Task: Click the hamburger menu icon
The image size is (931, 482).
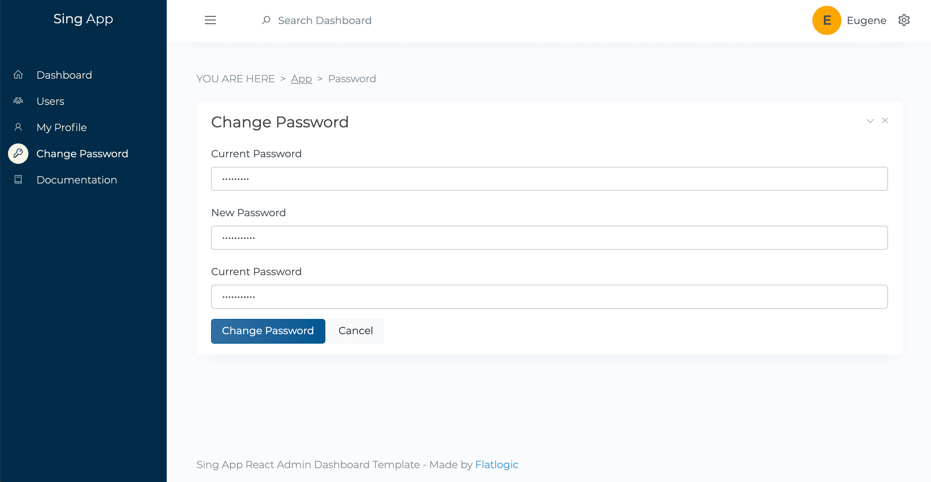Action: [210, 20]
